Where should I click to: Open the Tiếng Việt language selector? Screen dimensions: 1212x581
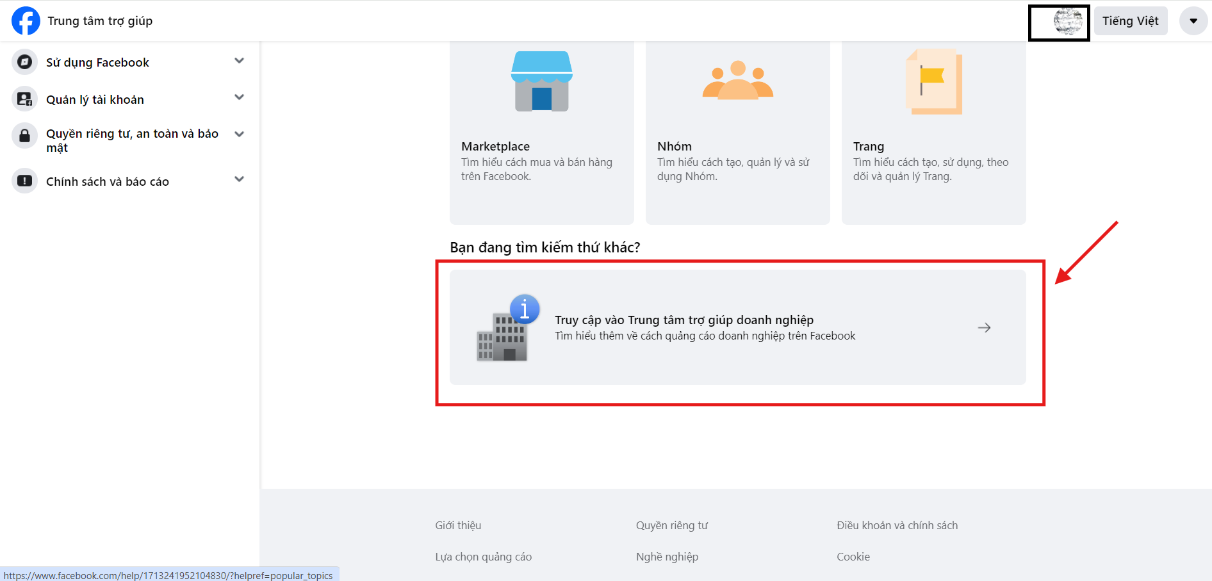pos(1130,21)
